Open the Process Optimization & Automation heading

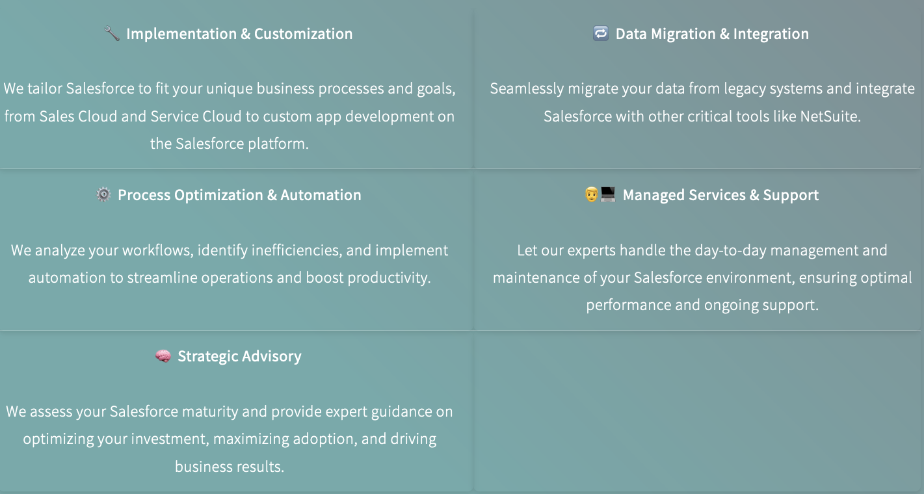[239, 195]
